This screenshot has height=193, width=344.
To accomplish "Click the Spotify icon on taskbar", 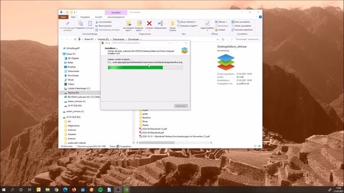I will (x=101, y=189).
